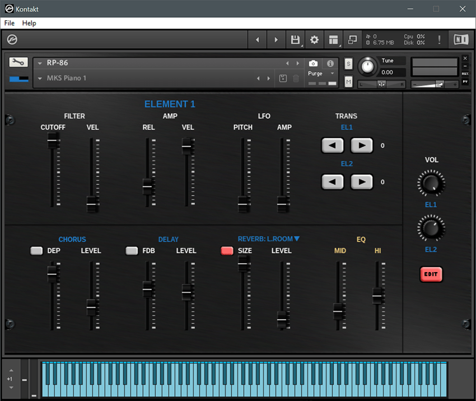Click the ELEMENT 1 title label

click(170, 104)
